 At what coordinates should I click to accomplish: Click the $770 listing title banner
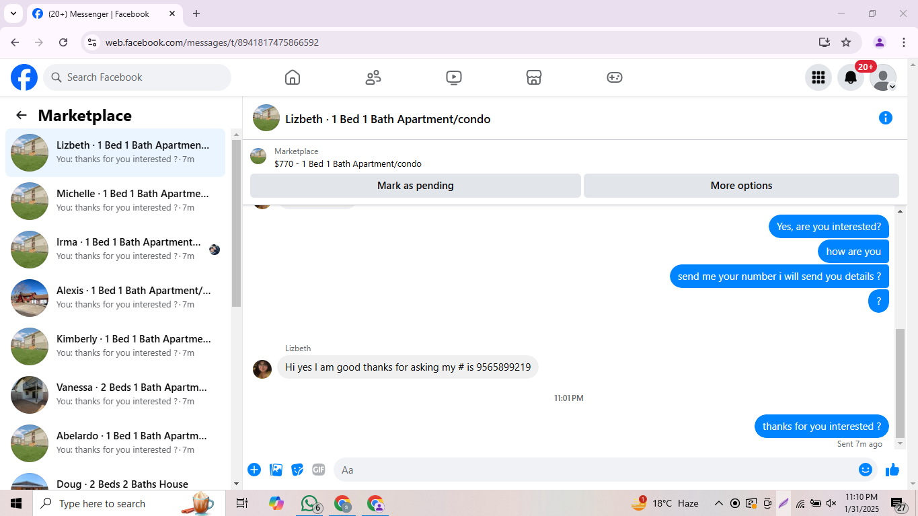(x=348, y=163)
